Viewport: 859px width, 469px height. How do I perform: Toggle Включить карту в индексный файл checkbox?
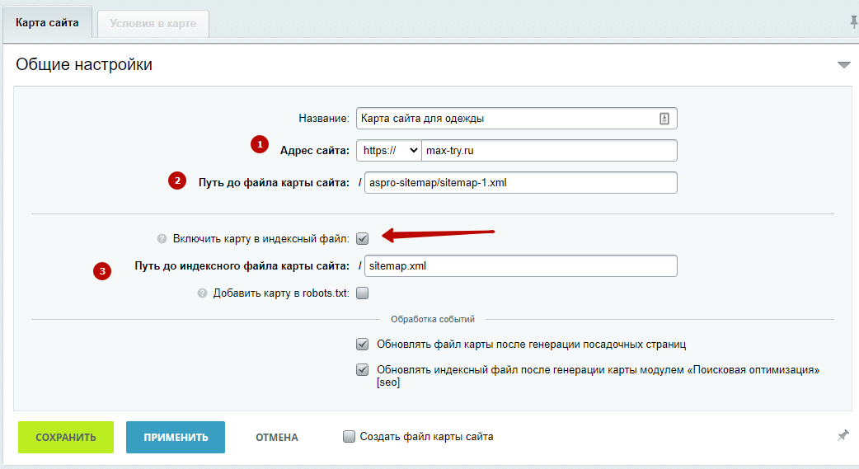[x=363, y=239]
